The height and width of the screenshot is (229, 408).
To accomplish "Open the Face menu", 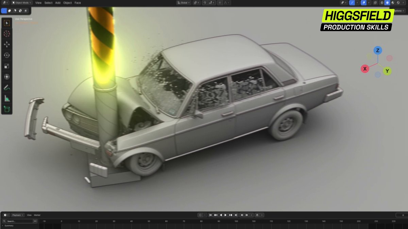I will pyautogui.click(x=78, y=3).
